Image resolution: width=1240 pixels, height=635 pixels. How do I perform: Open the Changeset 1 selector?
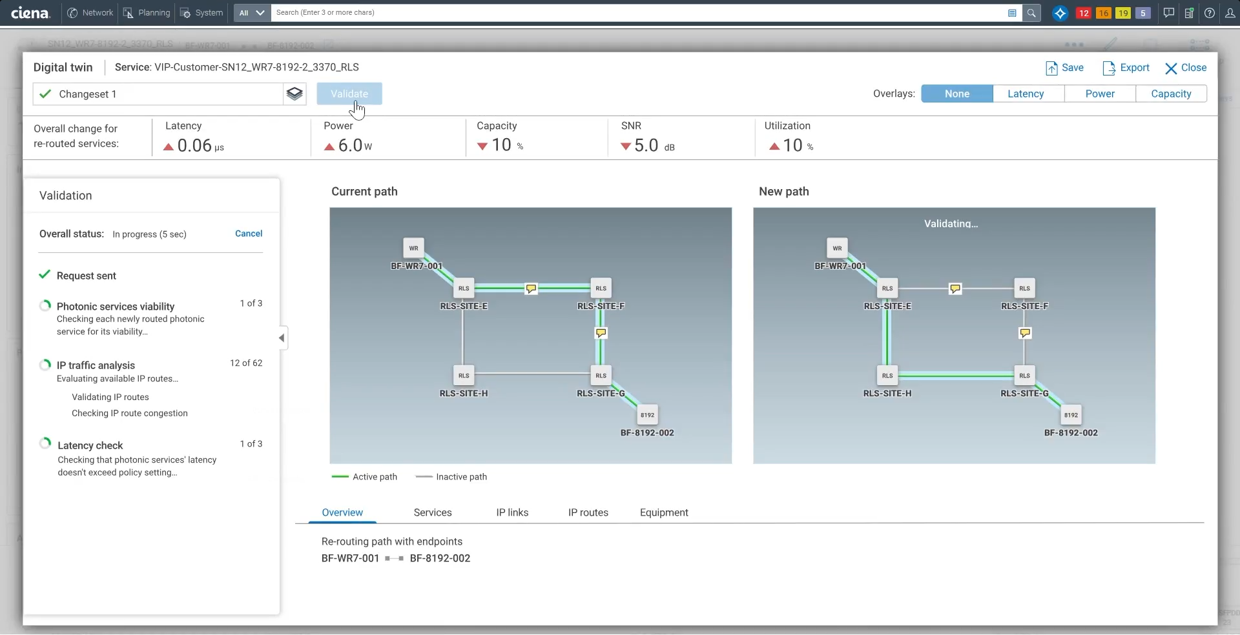[x=158, y=94]
